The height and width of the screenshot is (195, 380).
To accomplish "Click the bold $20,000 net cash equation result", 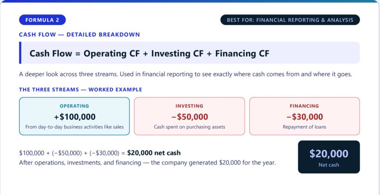I will (x=154, y=153).
